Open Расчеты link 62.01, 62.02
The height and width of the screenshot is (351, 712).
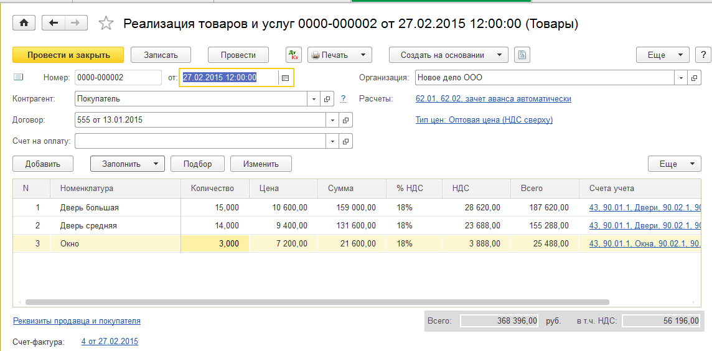(493, 98)
